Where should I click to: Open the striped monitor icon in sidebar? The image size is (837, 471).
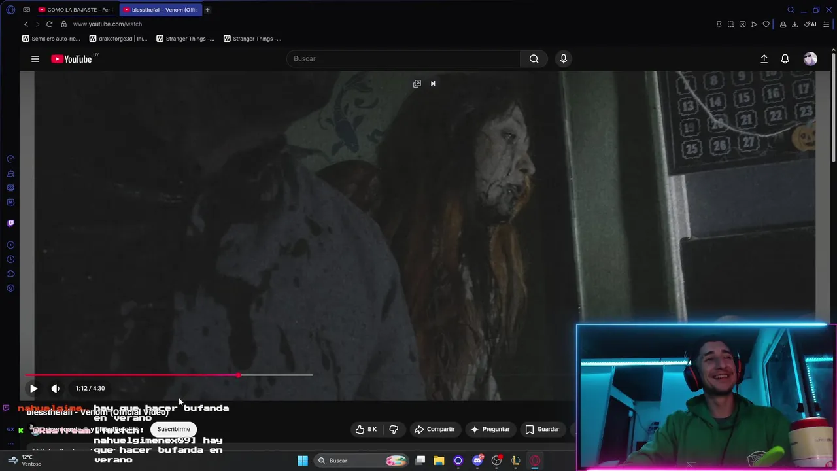pyautogui.click(x=10, y=188)
